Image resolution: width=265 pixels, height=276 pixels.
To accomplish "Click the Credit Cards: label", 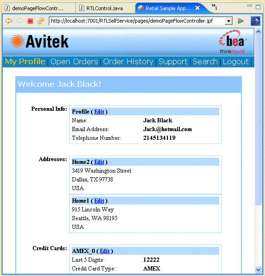I will coord(50,248).
